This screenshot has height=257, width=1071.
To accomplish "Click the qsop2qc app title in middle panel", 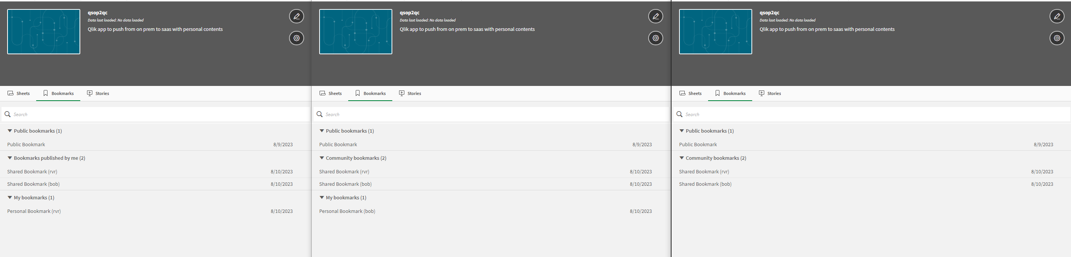I will pyautogui.click(x=410, y=12).
